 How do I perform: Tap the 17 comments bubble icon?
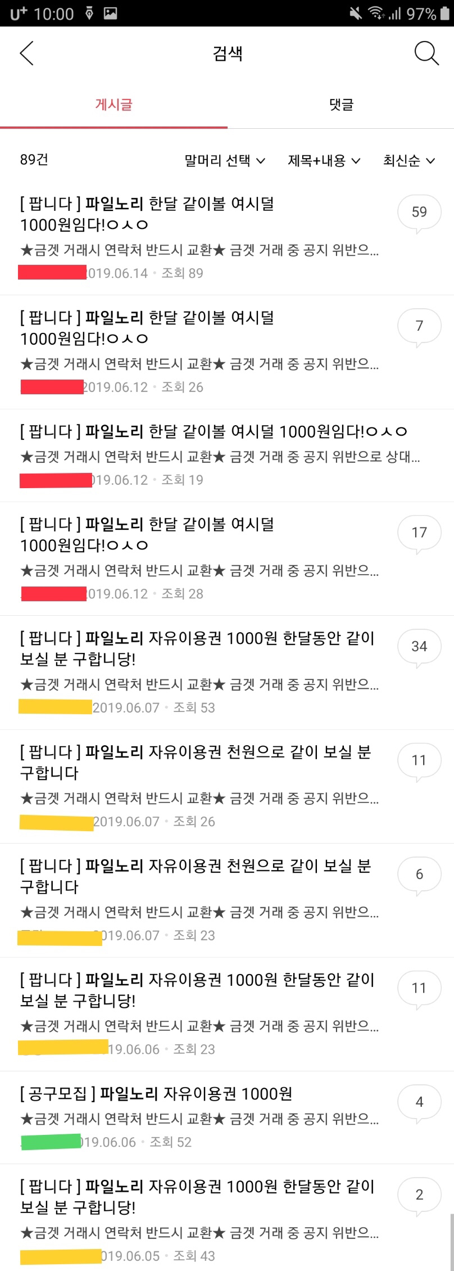pyautogui.click(x=419, y=533)
